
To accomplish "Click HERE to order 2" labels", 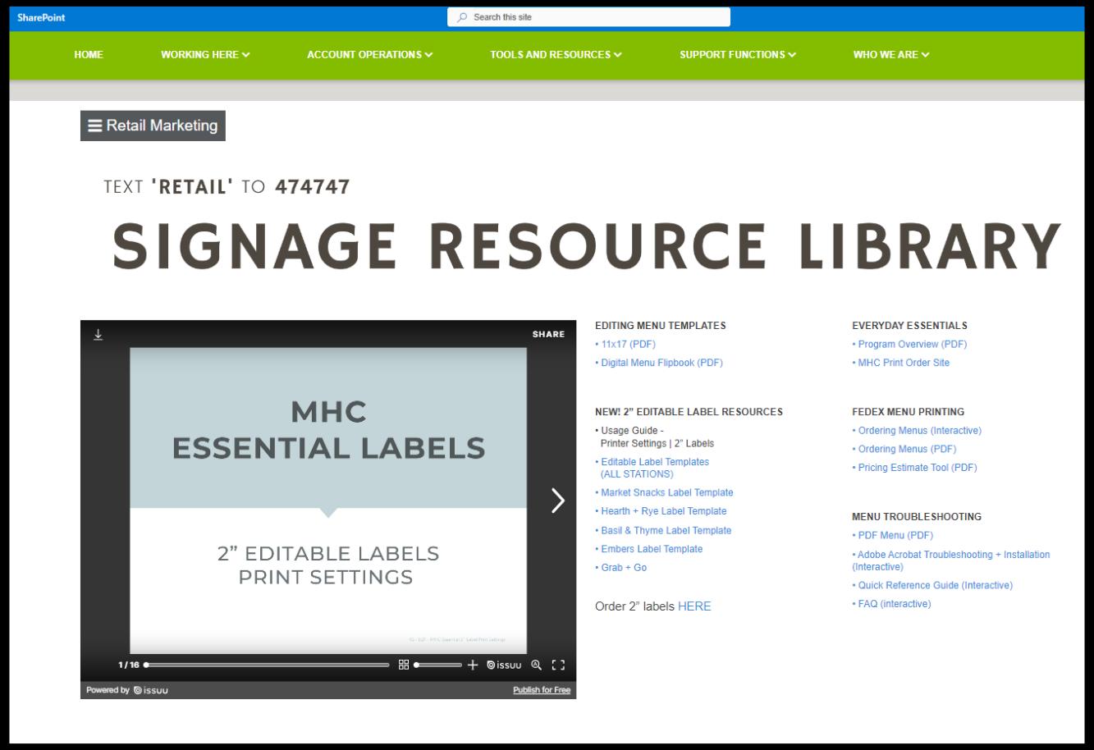I will click(x=694, y=606).
